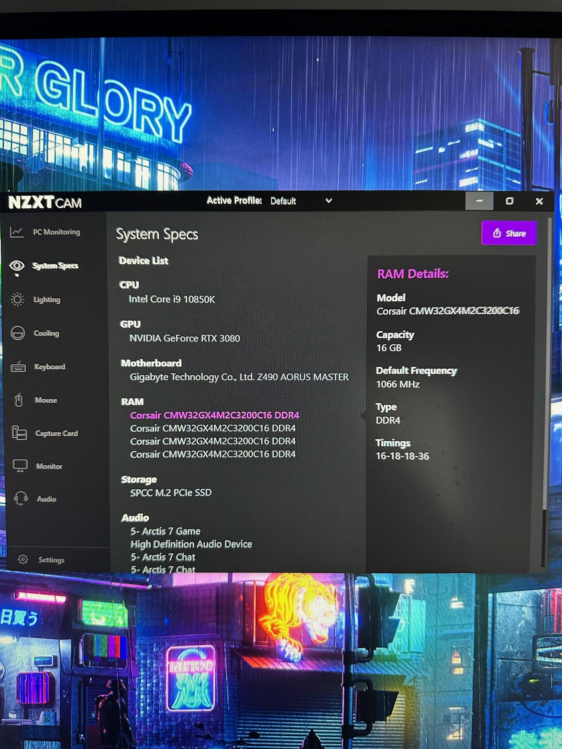
Task: Click the Audio label in sidebar
Action: pyautogui.click(x=47, y=499)
